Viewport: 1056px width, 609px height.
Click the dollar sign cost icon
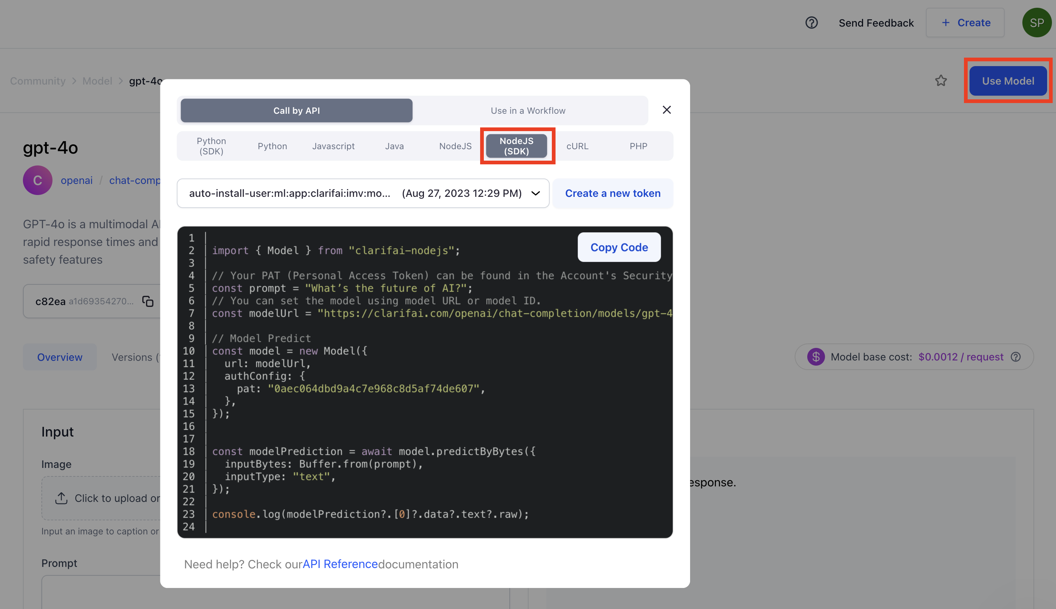(815, 357)
